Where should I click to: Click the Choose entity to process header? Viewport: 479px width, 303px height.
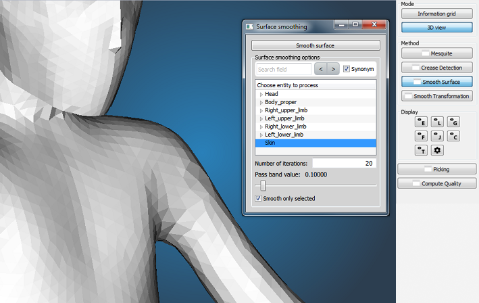click(x=316, y=85)
